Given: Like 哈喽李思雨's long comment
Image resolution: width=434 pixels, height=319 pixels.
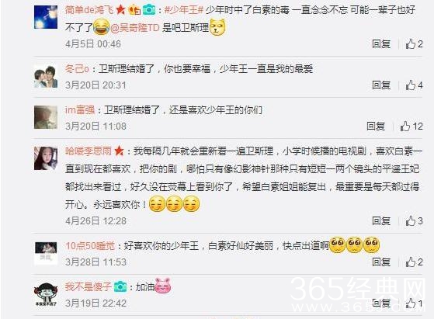Looking at the screenshot, I should click(x=414, y=221).
